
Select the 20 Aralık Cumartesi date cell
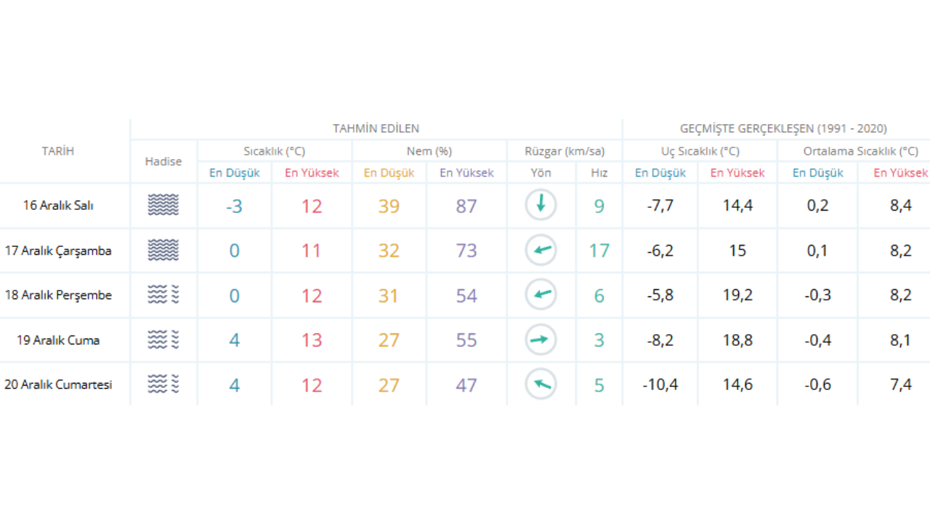[58, 385]
